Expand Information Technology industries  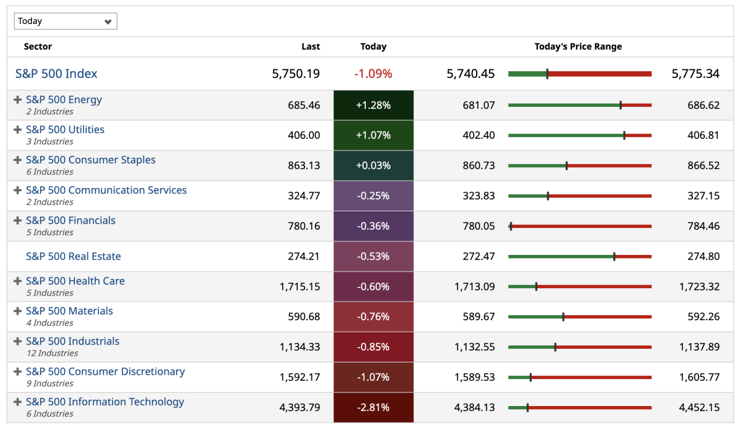[x=18, y=402]
